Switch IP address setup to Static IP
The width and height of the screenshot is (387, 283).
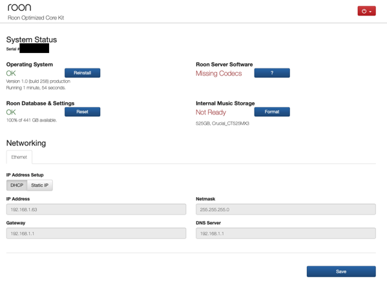coord(40,185)
